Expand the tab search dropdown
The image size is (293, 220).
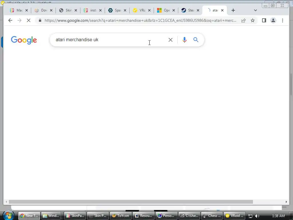pyautogui.click(x=256, y=10)
